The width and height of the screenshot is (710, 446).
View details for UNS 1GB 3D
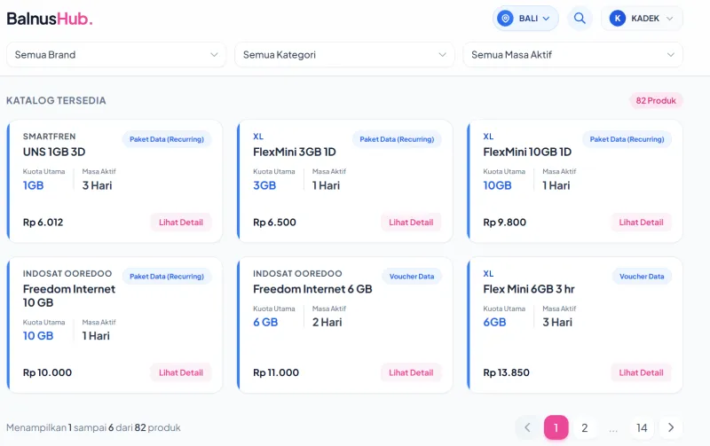[181, 222]
